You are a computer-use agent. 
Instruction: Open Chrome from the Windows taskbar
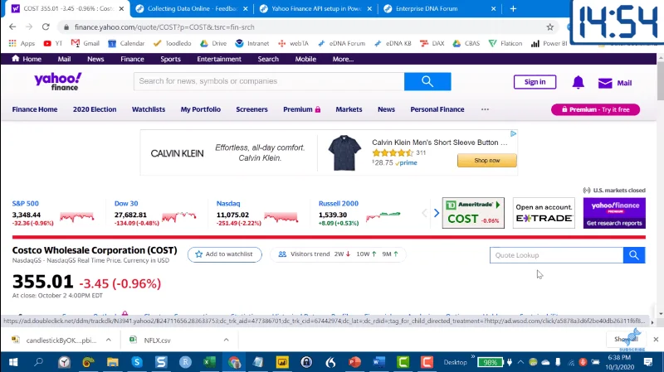(x=234, y=362)
